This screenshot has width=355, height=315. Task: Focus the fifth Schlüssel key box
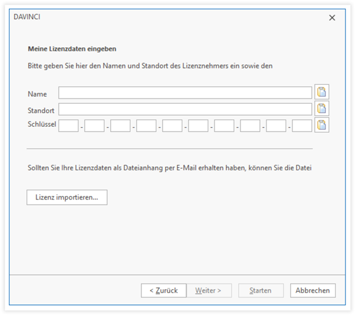click(172, 126)
